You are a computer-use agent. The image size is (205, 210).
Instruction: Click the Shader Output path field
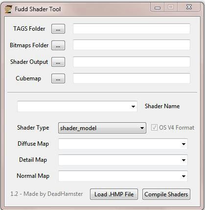pos(132,62)
